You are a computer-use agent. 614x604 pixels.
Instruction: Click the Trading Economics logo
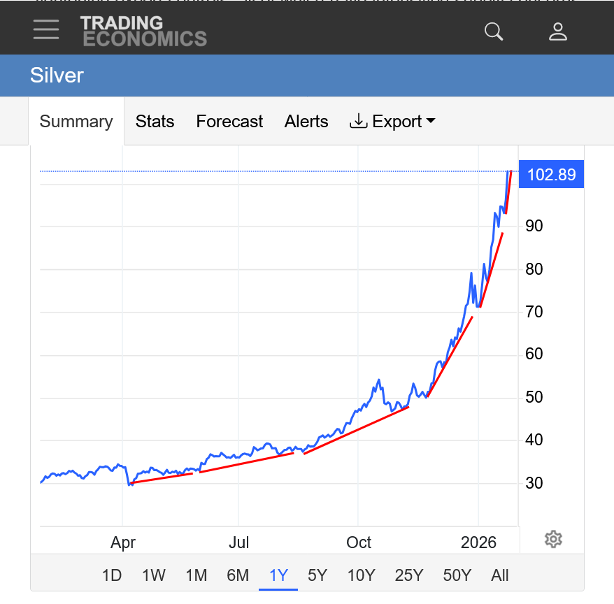point(143,31)
